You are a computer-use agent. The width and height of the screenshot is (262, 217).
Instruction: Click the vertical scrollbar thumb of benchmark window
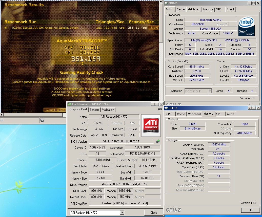(161, 23)
